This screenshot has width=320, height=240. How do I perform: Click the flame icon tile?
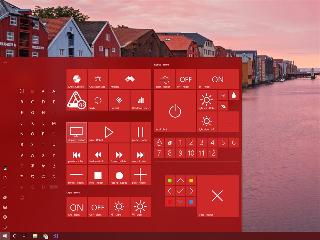[159, 142]
